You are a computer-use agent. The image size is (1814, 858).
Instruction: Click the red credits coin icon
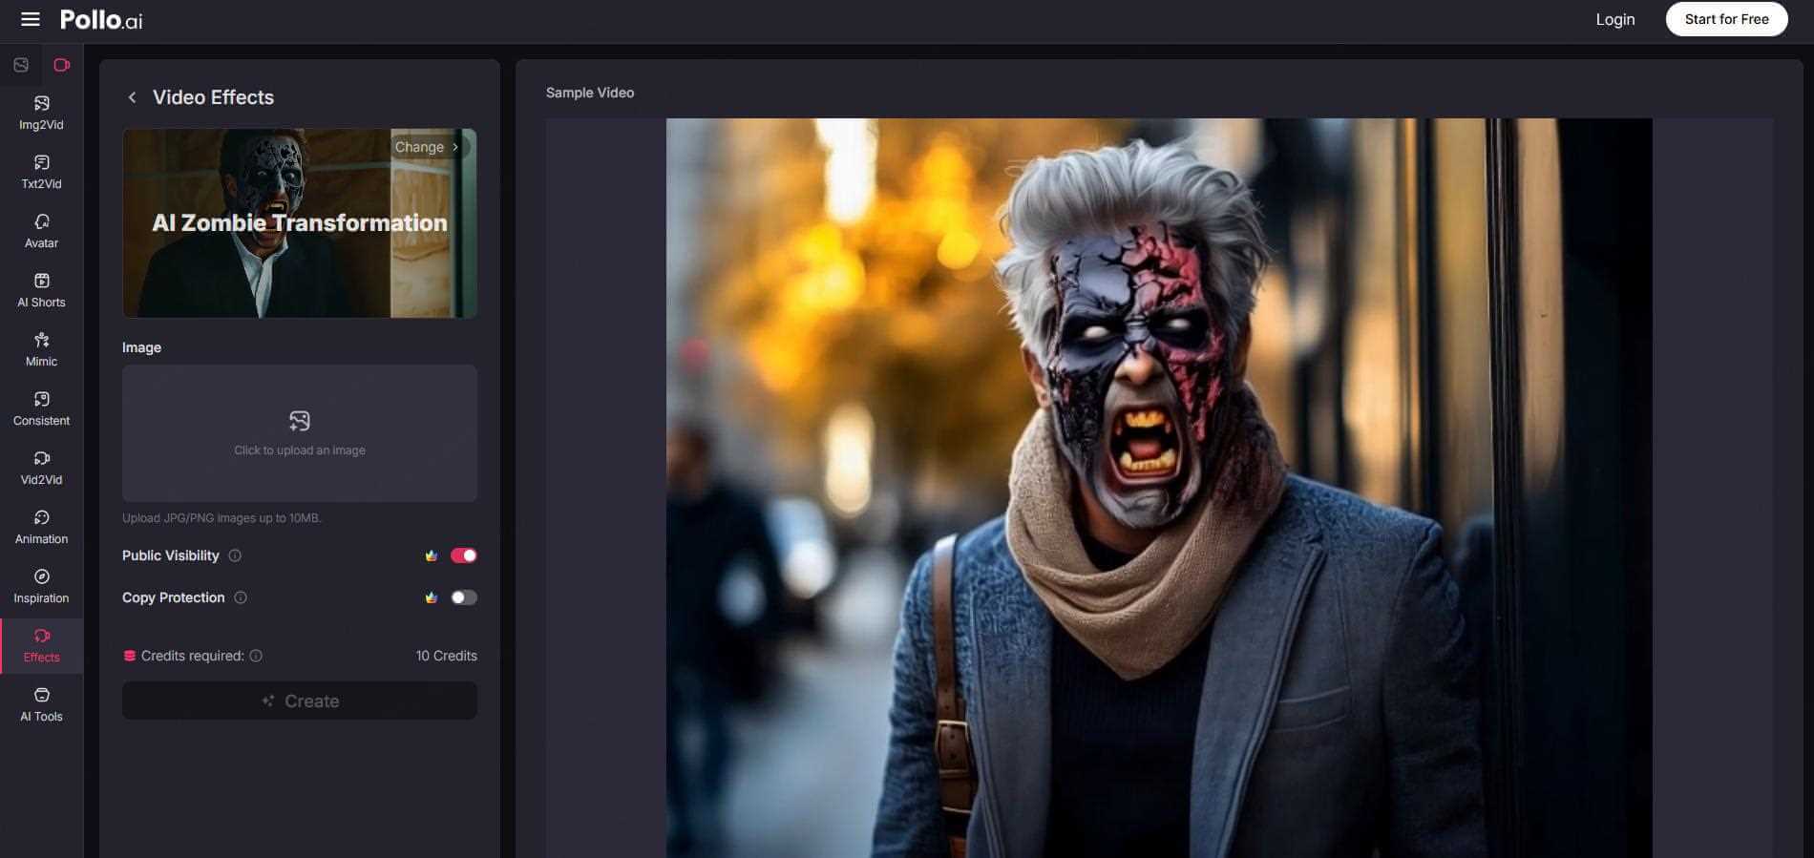click(x=130, y=656)
